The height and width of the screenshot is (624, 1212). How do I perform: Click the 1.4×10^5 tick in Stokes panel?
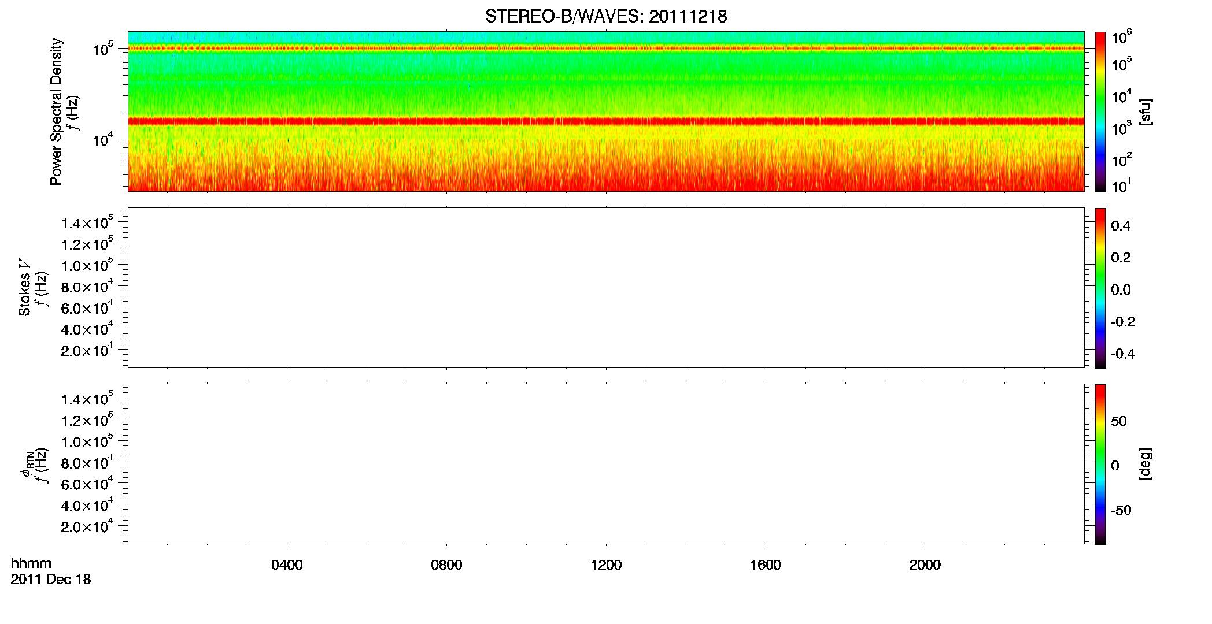(87, 223)
